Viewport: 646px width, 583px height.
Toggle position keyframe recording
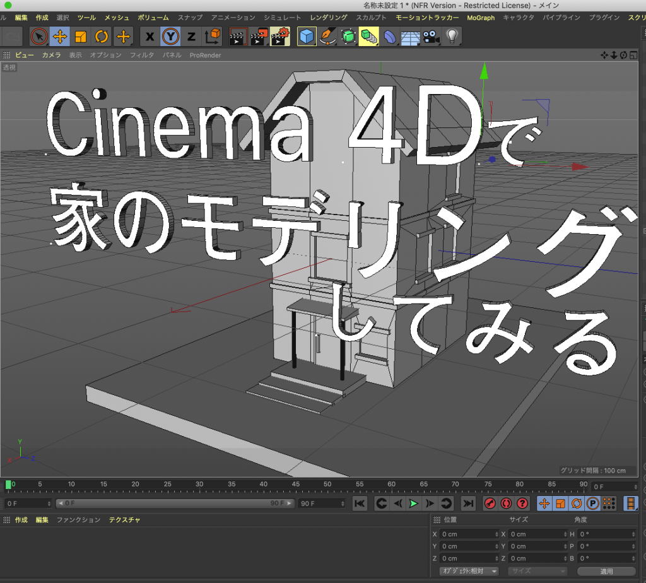pyautogui.click(x=544, y=503)
